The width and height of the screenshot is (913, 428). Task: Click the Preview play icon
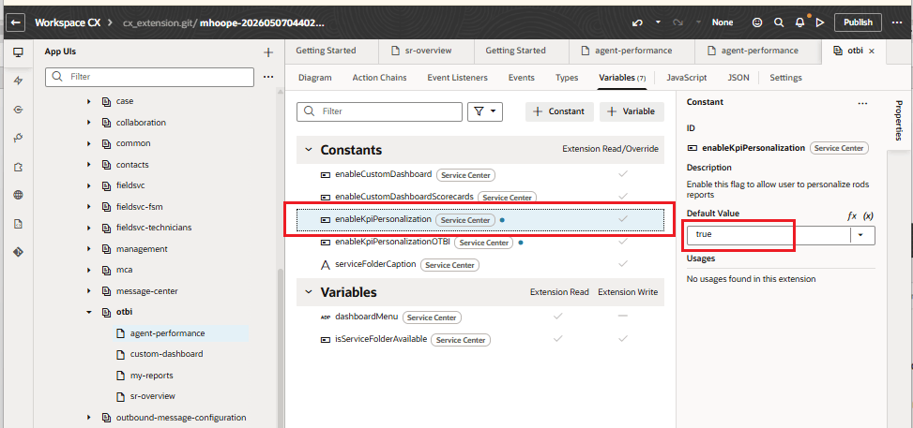(x=820, y=22)
